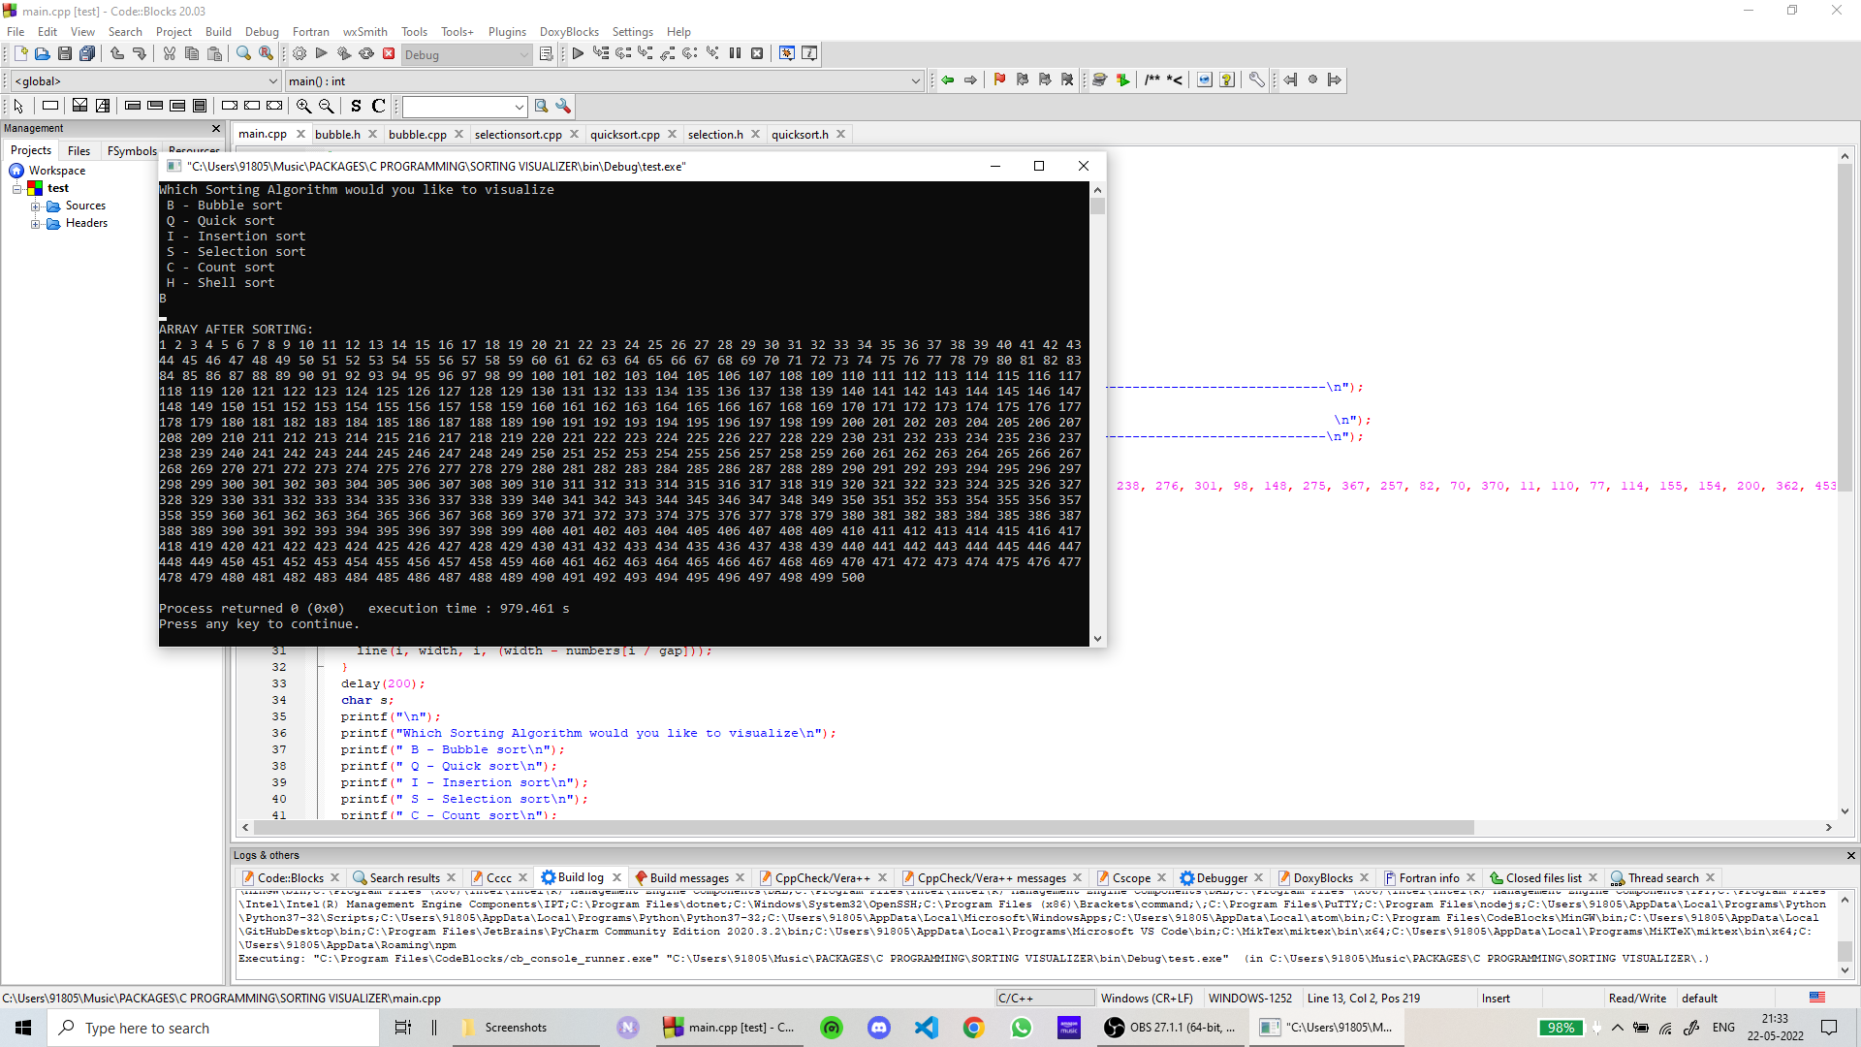Build the project using the gear icon

pos(299,53)
